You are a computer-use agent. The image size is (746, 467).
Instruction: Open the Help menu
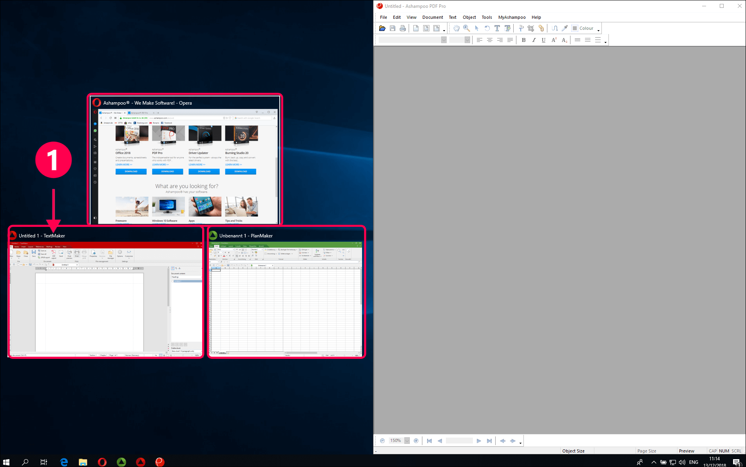pyautogui.click(x=536, y=17)
